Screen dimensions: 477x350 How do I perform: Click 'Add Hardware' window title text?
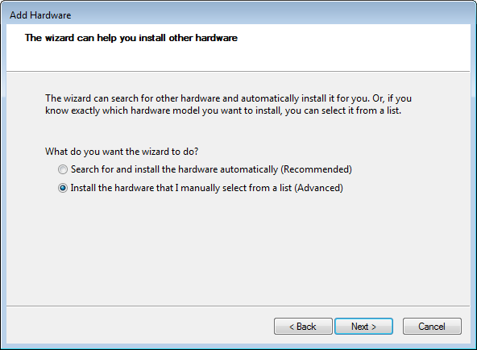point(40,15)
